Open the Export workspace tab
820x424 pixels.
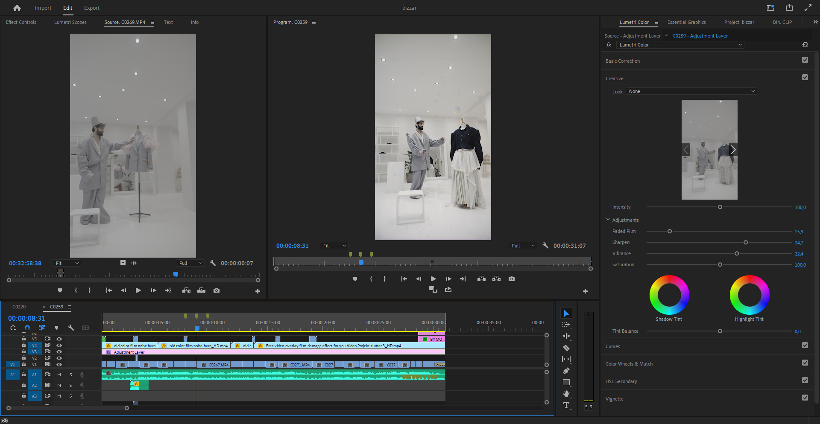(x=91, y=8)
